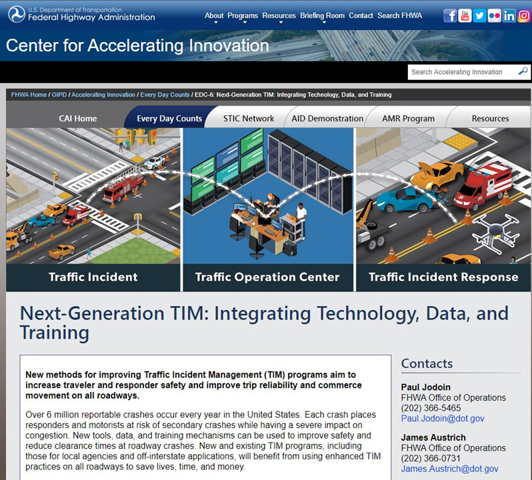The height and width of the screenshot is (480, 532).
Task: Click the U.S. DOT triskelion logo
Action: 17,14
